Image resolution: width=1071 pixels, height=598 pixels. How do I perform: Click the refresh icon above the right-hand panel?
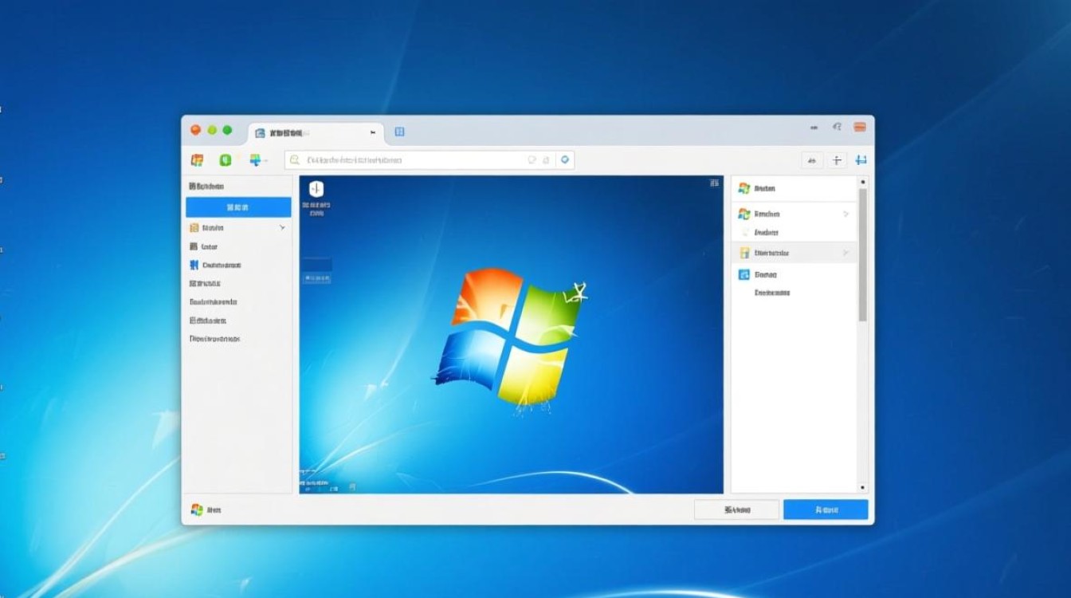click(811, 159)
